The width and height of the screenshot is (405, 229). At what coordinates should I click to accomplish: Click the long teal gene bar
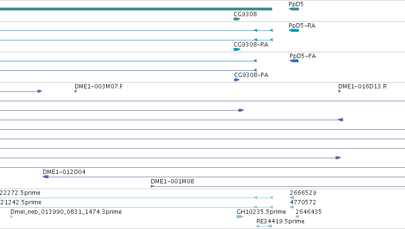pyautogui.click(x=136, y=9)
